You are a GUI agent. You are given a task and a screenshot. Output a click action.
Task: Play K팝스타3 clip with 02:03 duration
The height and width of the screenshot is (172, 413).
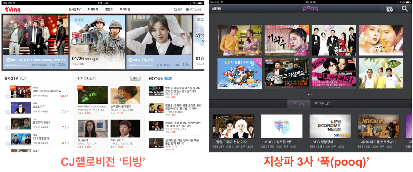(156, 91)
